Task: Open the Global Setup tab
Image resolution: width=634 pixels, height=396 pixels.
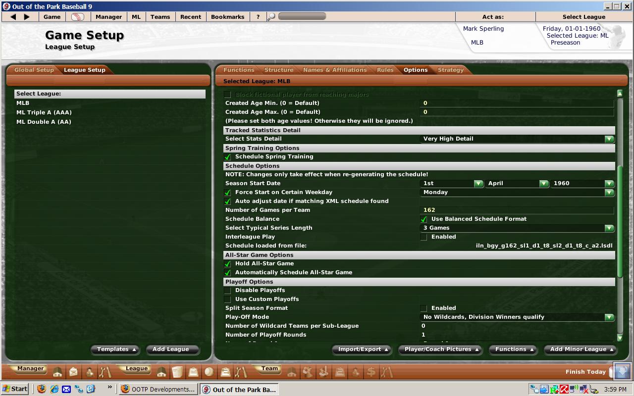Action: (x=34, y=70)
